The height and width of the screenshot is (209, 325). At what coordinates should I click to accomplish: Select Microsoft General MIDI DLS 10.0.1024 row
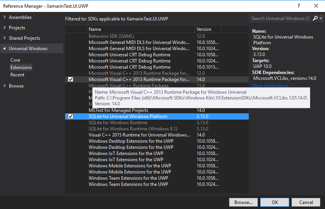point(157,49)
